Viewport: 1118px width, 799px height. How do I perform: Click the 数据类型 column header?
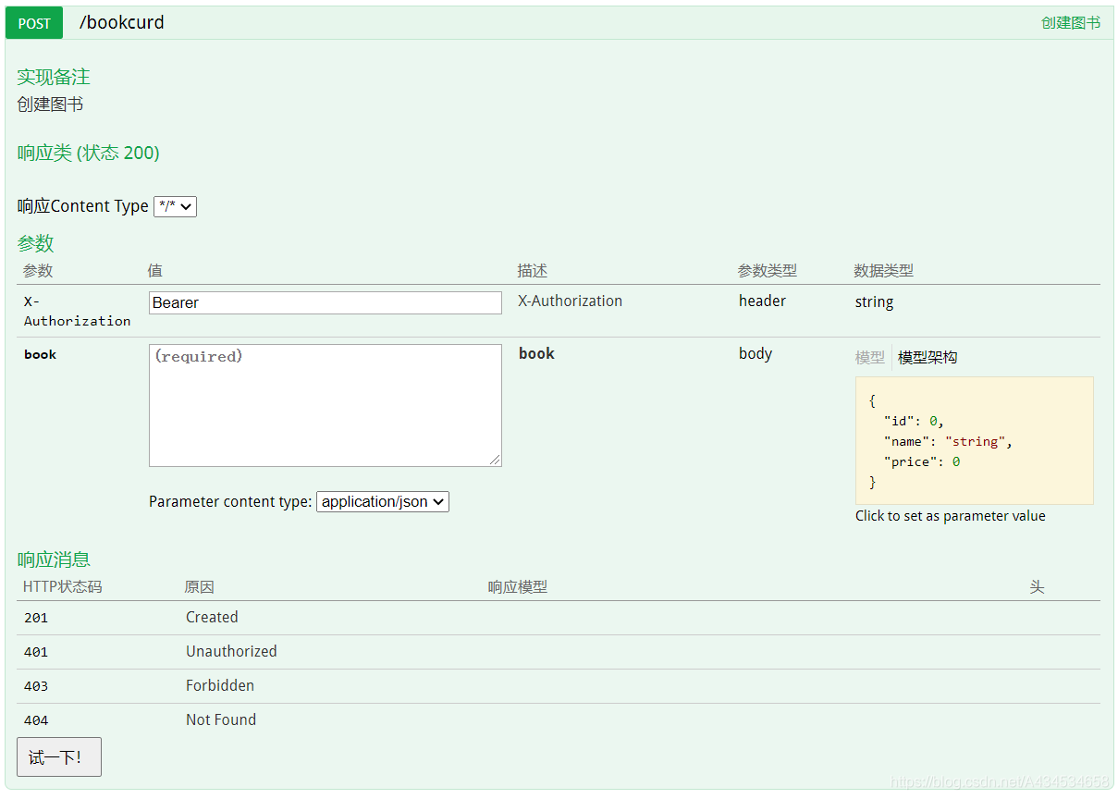click(883, 271)
